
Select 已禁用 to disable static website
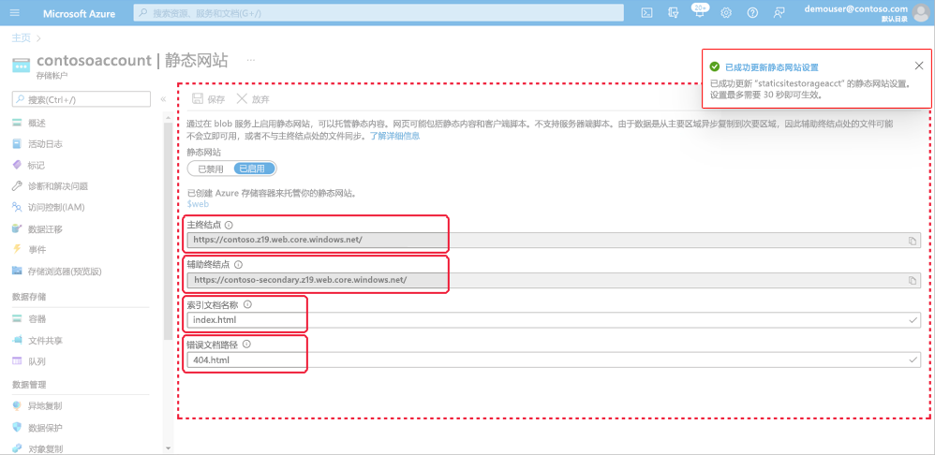click(211, 169)
